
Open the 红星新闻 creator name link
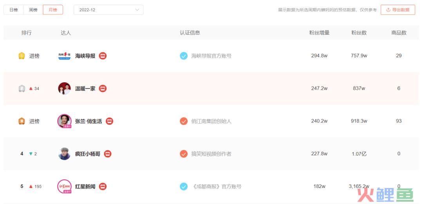pos(85,186)
